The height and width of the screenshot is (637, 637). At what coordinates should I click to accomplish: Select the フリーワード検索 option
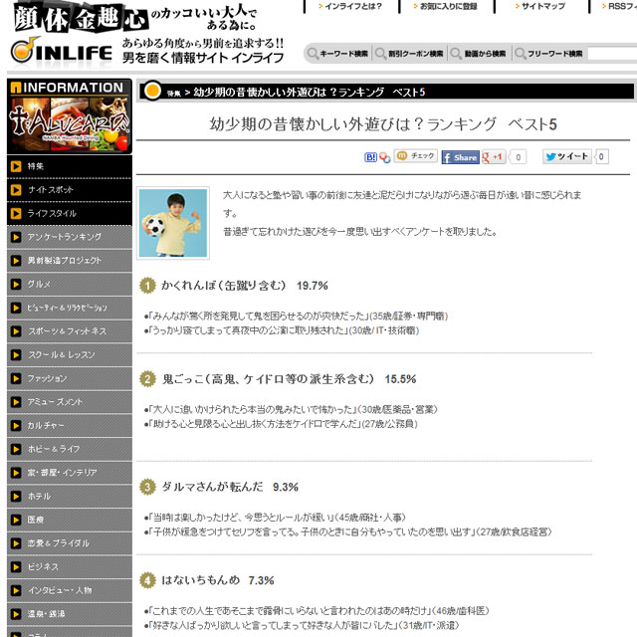[x=548, y=54]
